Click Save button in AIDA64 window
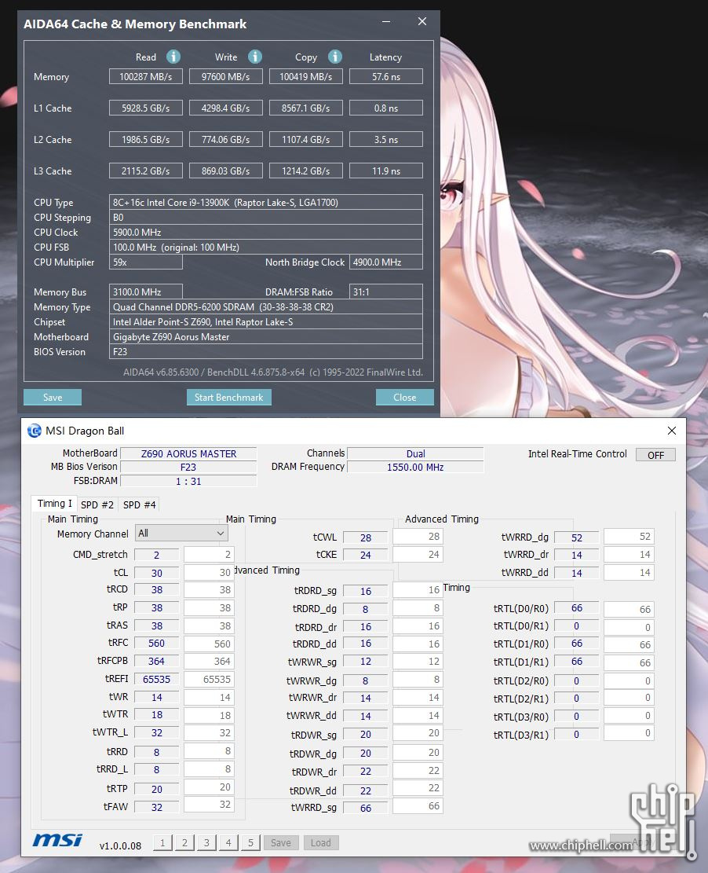The width and height of the screenshot is (708, 873). pos(53,397)
